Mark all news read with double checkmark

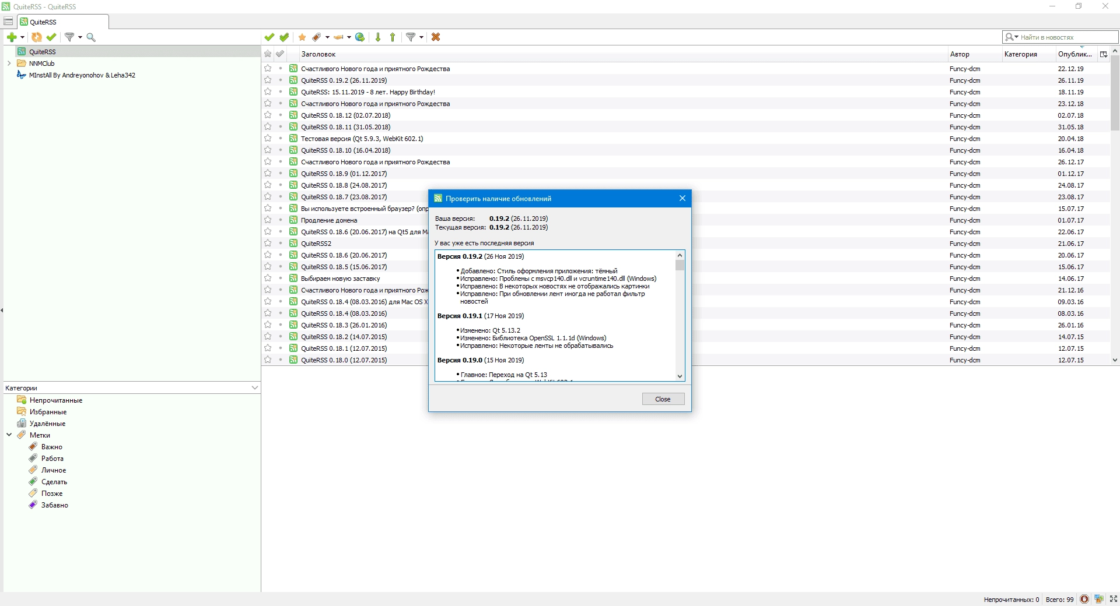[284, 37]
